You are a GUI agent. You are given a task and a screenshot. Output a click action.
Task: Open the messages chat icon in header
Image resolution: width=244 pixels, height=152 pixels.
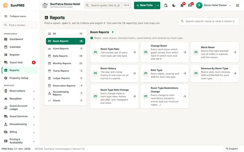point(190,6)
